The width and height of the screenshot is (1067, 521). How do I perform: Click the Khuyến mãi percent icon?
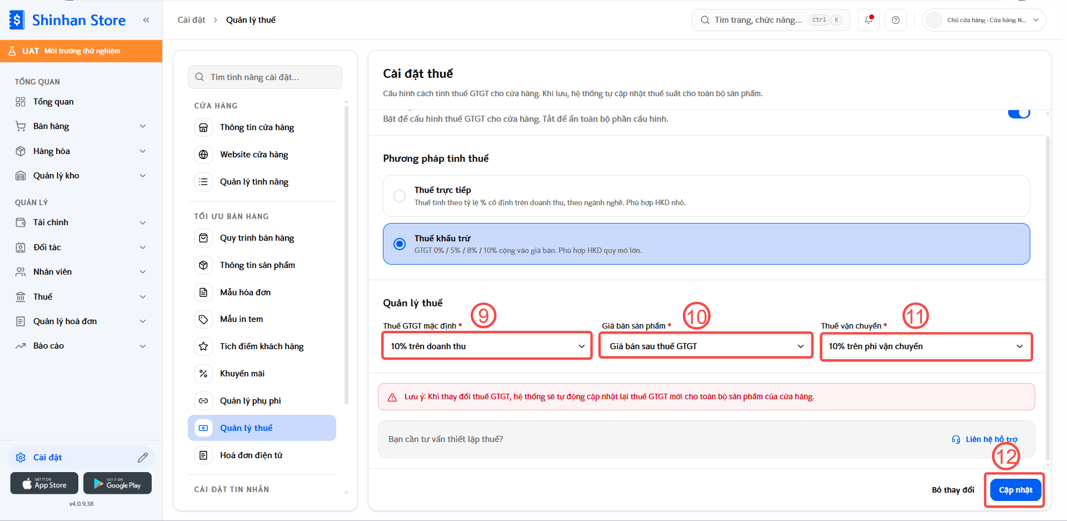coord(203,374)
